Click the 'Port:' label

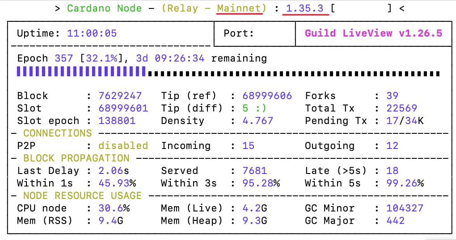[239, 33]
